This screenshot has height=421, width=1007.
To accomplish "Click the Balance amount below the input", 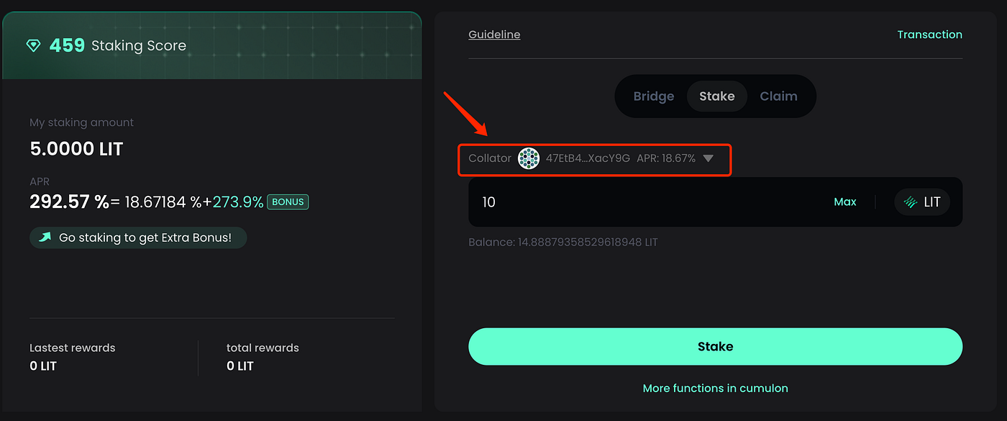I will (x=562, y=242).
